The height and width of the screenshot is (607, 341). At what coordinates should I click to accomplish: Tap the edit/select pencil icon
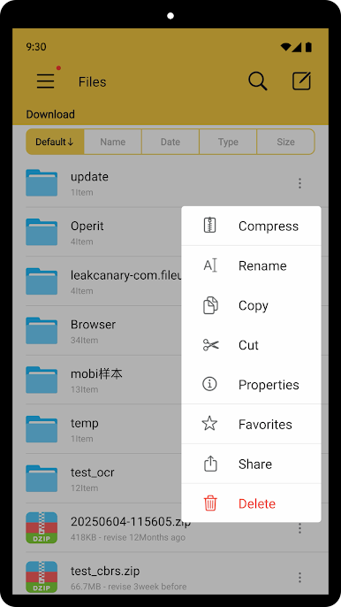301,81
